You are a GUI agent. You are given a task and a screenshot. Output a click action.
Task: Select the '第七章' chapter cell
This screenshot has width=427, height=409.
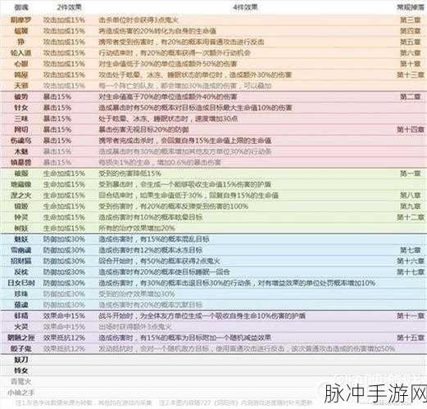411,250
